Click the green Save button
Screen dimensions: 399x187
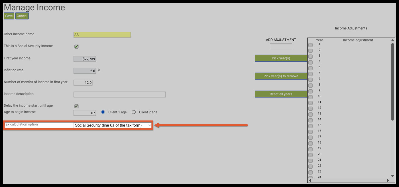(x=9, y=16)
